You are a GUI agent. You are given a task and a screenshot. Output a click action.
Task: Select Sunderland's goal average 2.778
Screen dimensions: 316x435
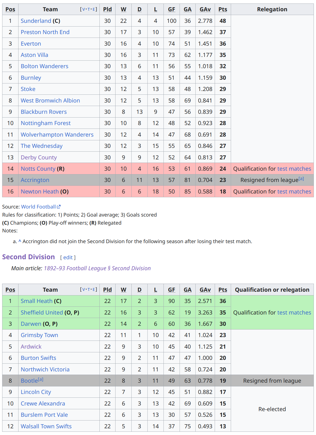tap(205, 21)
